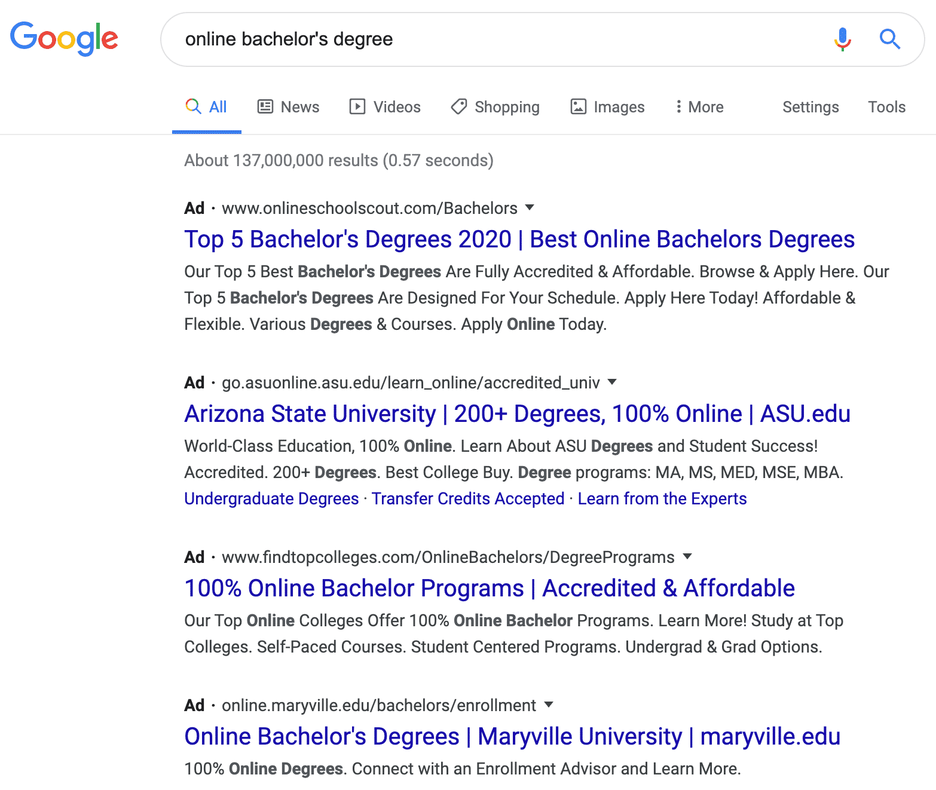Expand dropdown arrow next to online.maryville.edu URL

tap(549, 705)
